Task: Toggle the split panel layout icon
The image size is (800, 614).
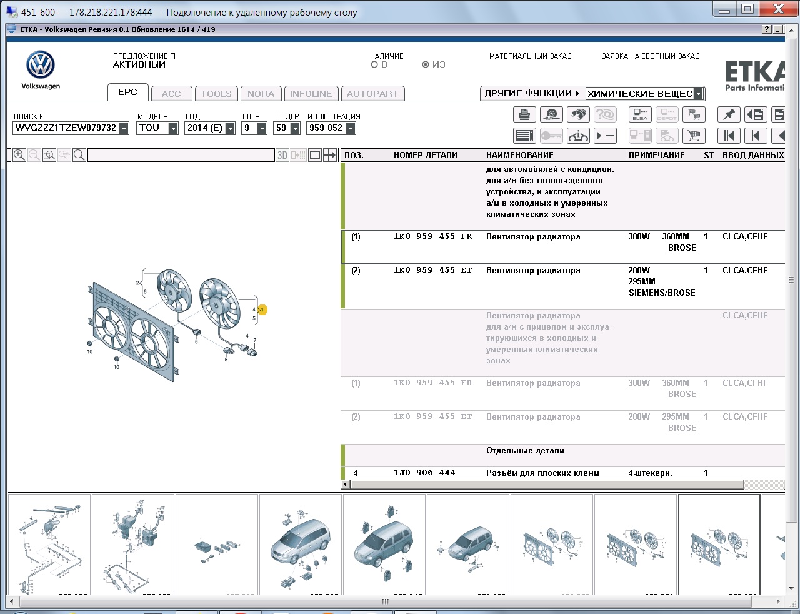Action: (315, 155)
